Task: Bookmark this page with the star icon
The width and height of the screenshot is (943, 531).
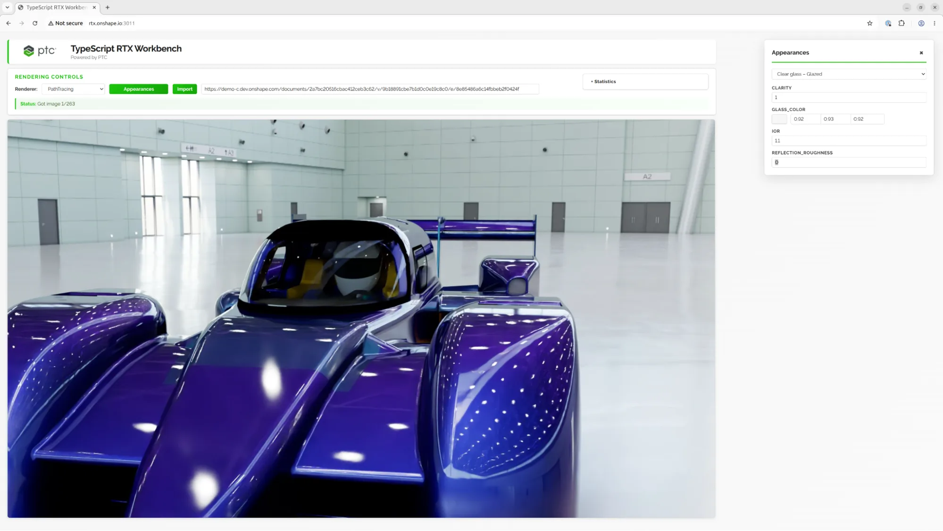Action: click(870, 23)
